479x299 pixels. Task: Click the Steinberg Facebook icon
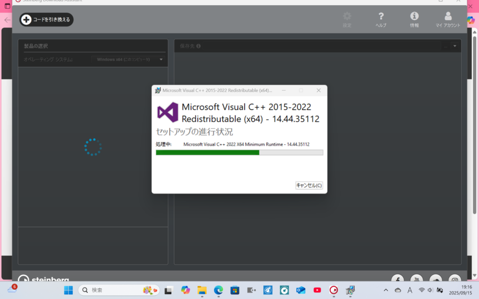coord(397,279)
